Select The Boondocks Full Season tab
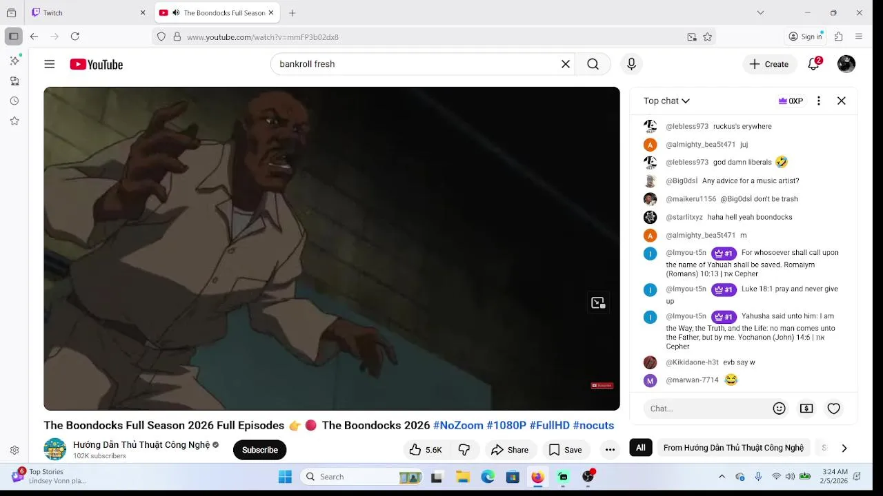Image resolution: width=883 pixels, height=496 pixels. coord(217,12)
